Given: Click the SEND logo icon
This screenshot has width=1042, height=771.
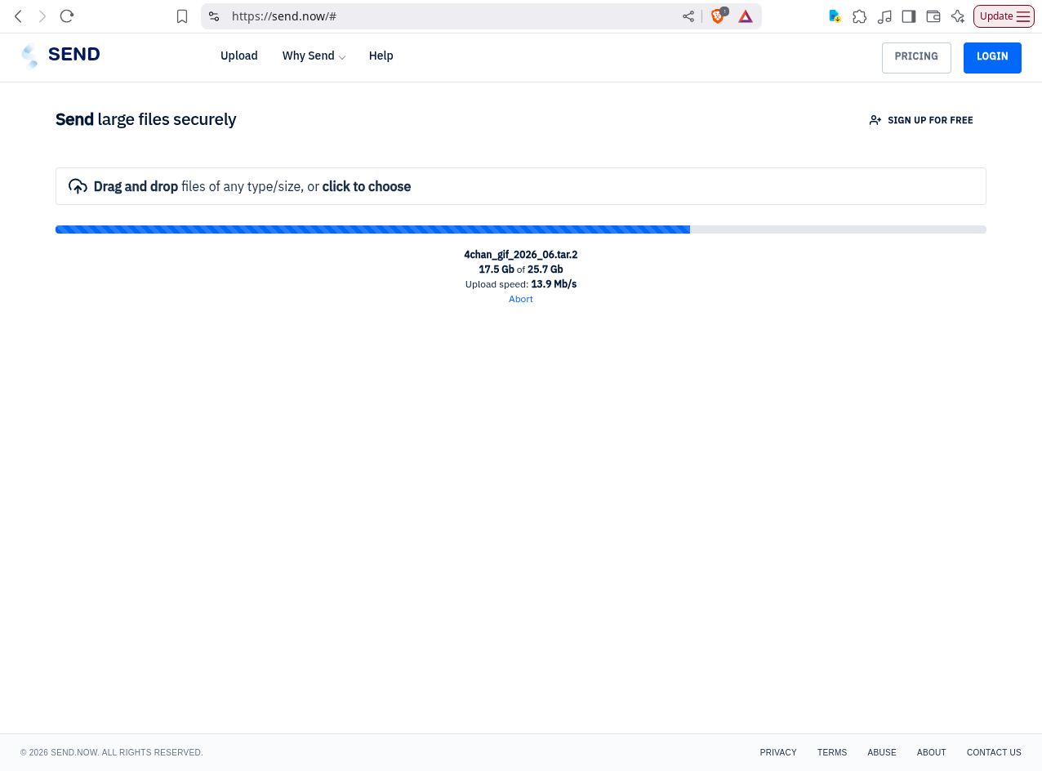Looking at the screenshot, I should [29, 56].
